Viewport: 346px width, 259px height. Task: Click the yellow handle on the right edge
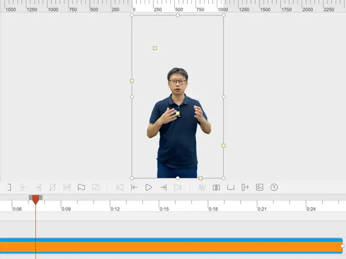(x=223, y=146)
